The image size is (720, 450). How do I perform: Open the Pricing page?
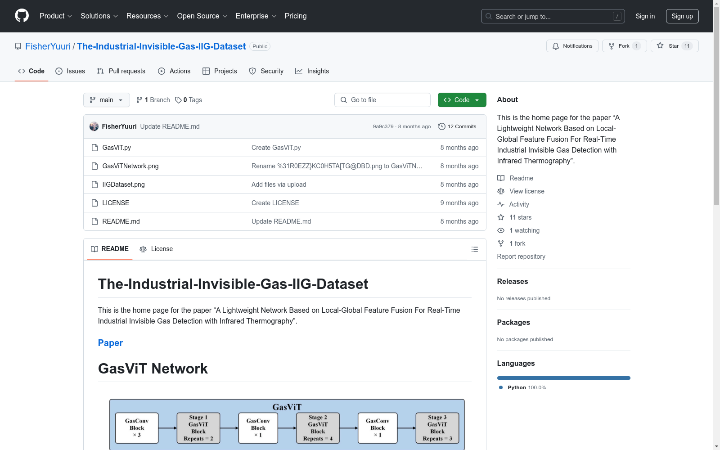[296, 16]
